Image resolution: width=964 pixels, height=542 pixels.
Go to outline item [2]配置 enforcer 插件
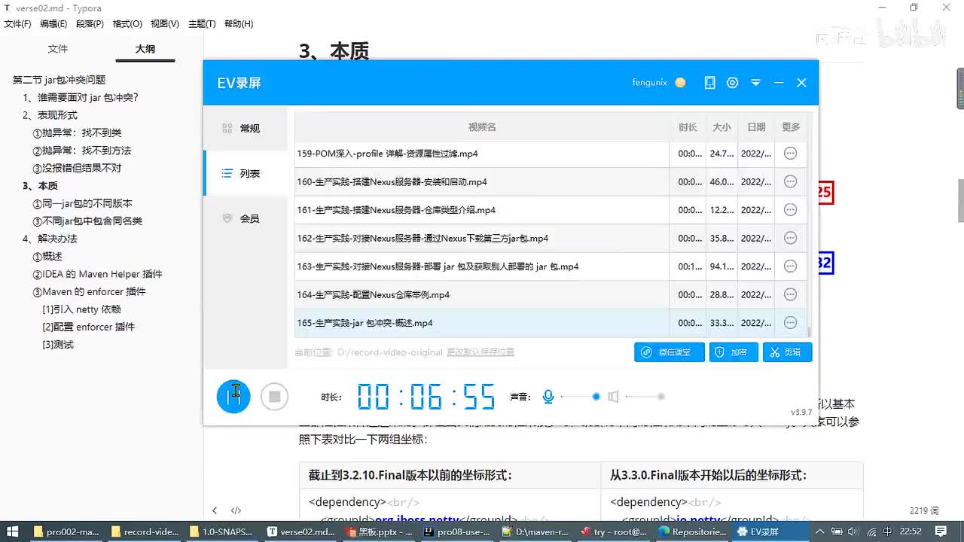pyautogui.click(x=89, y=327)
